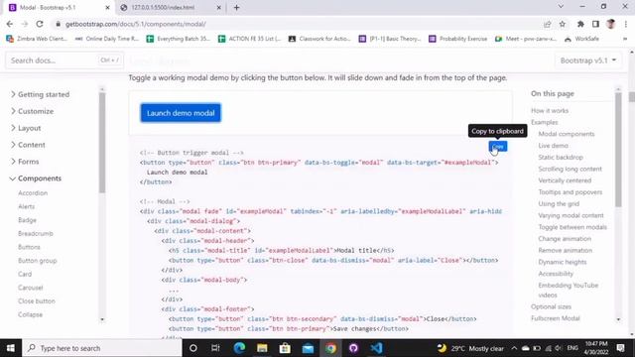The image size is (635, 357).
Task: Open the Carousel docs page
Action: (31, 288)
